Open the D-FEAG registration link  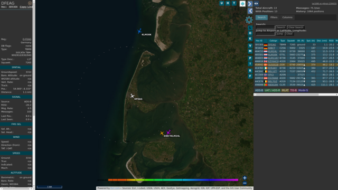point(27,39)
